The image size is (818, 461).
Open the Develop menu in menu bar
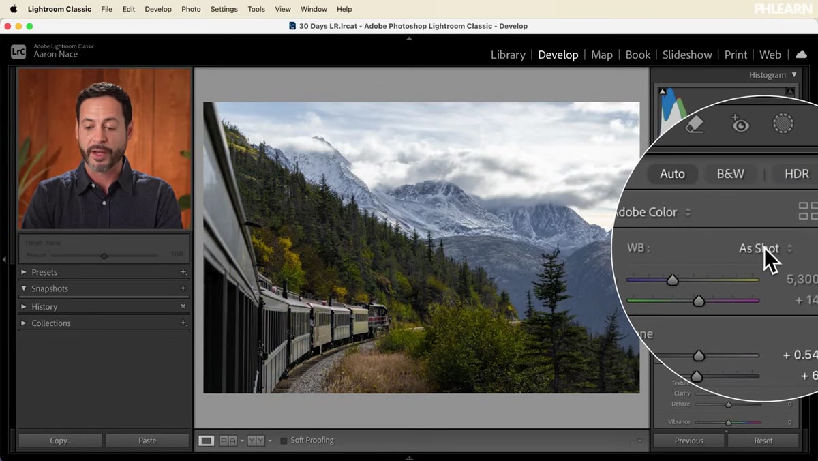pos(158,9)
